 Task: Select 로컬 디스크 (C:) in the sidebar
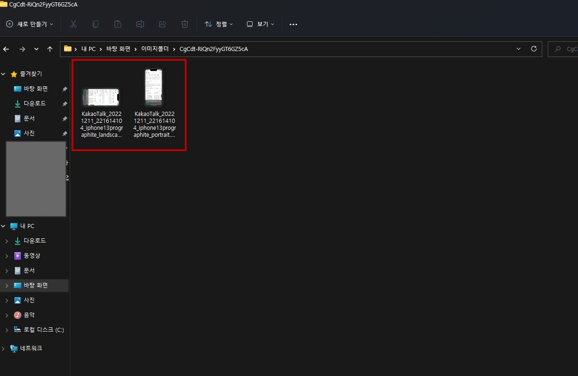[x=44, y=330]
